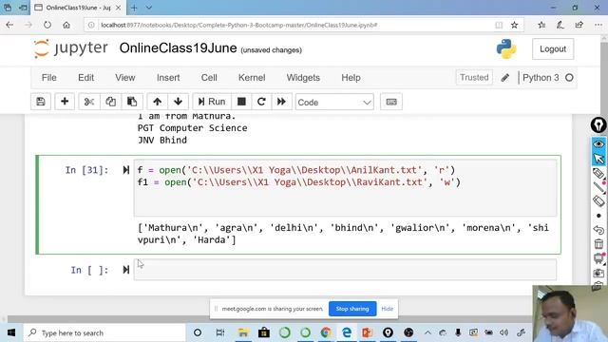Image resolution: width=608 pixels, height=342 pixels.
Task: Open Windows Start menu
Action: [x=11, y=332]
